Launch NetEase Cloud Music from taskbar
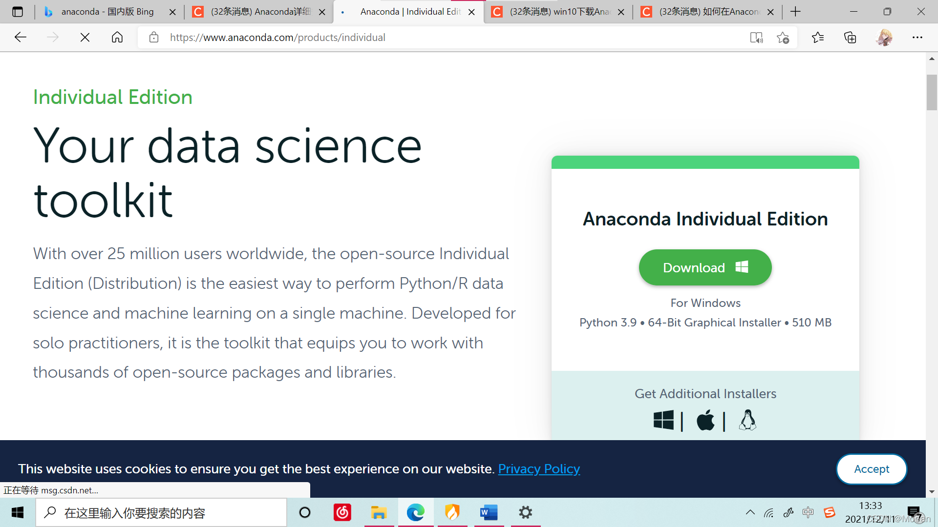This screenshot has width=938, height=527. [x=342, y=512]
